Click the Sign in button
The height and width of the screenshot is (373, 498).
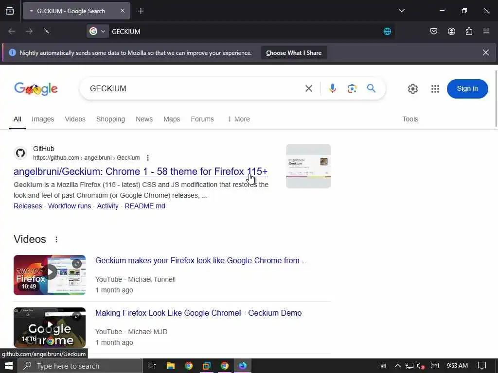pyautogui.click(x=467, y=89)
